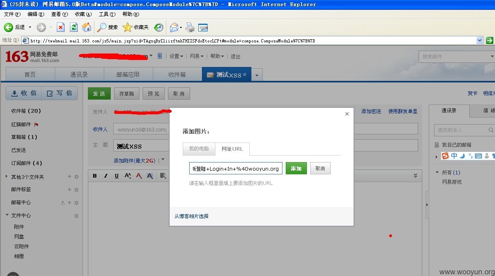Open the 设置 dropdown menu
Screen dimensions: 495x276
pos(177,56)
